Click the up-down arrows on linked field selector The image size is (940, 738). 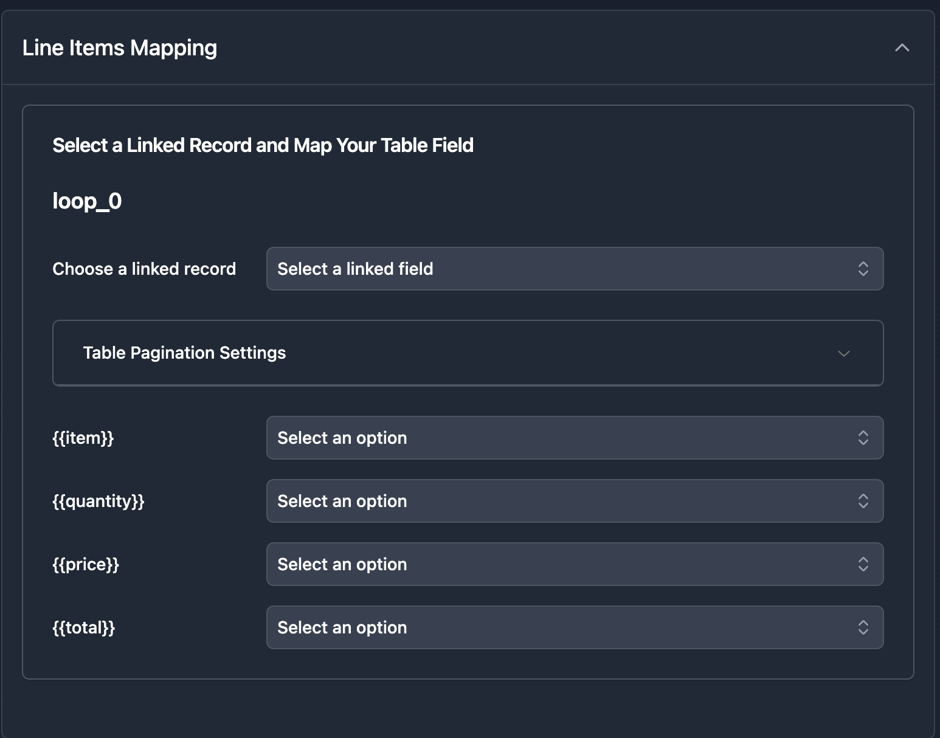863,269
